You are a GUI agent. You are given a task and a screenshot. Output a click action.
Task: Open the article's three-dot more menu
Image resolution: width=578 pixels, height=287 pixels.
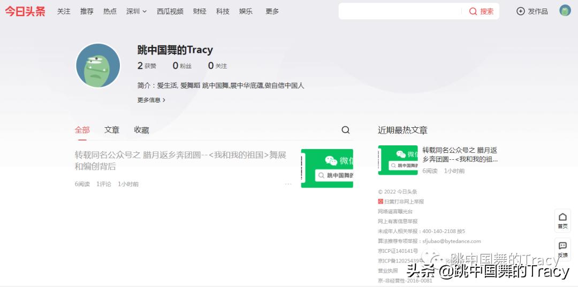pyautogui.click(x=288, y=184)
